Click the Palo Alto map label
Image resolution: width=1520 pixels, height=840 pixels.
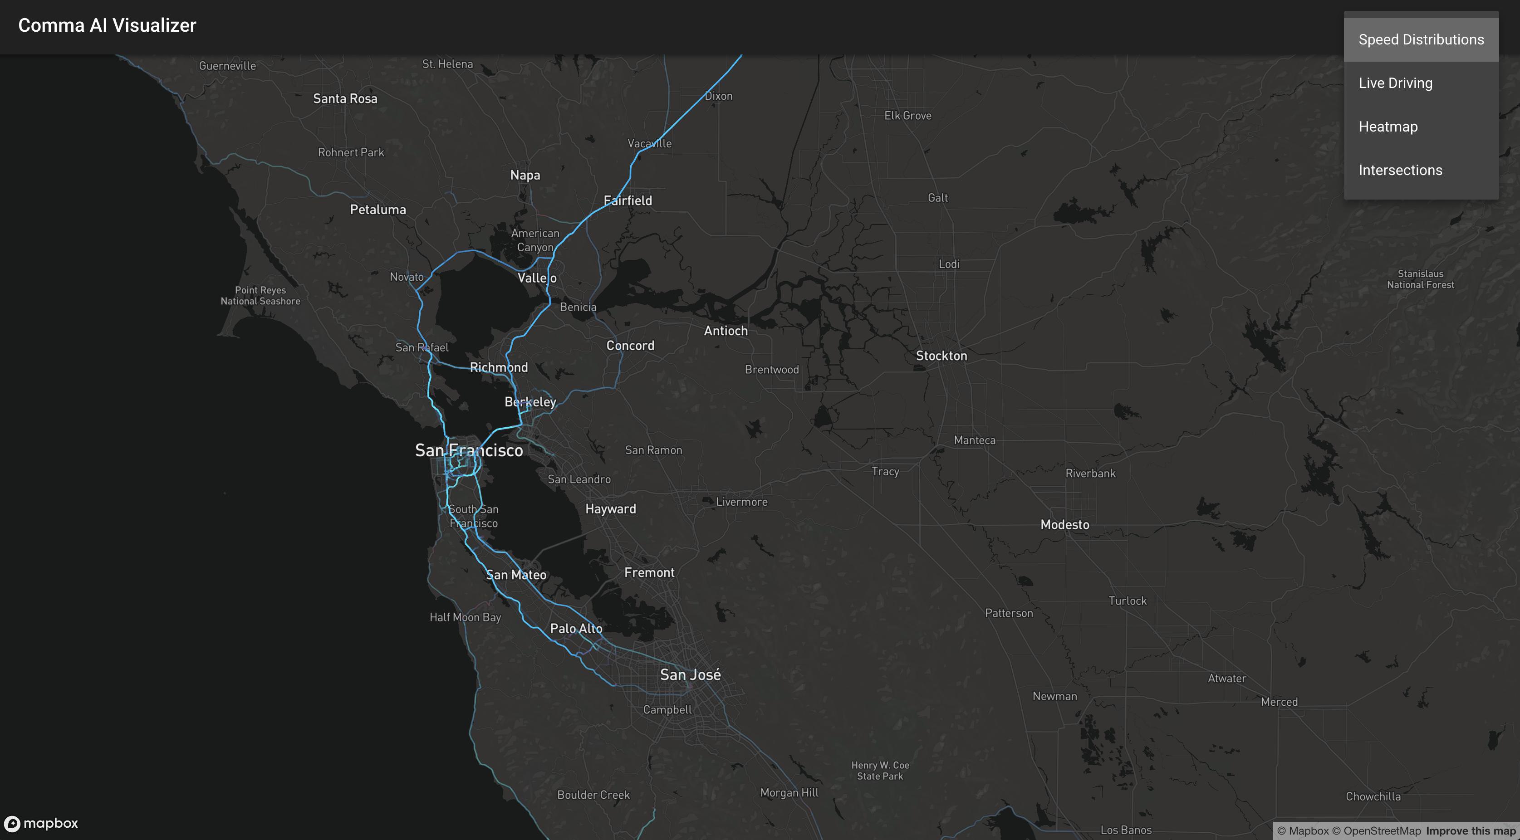tap(576, 629)
